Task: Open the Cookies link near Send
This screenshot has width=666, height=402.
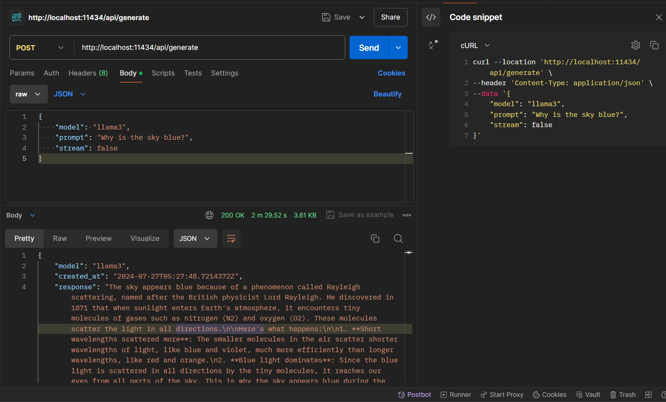Action: click(391, 73)
